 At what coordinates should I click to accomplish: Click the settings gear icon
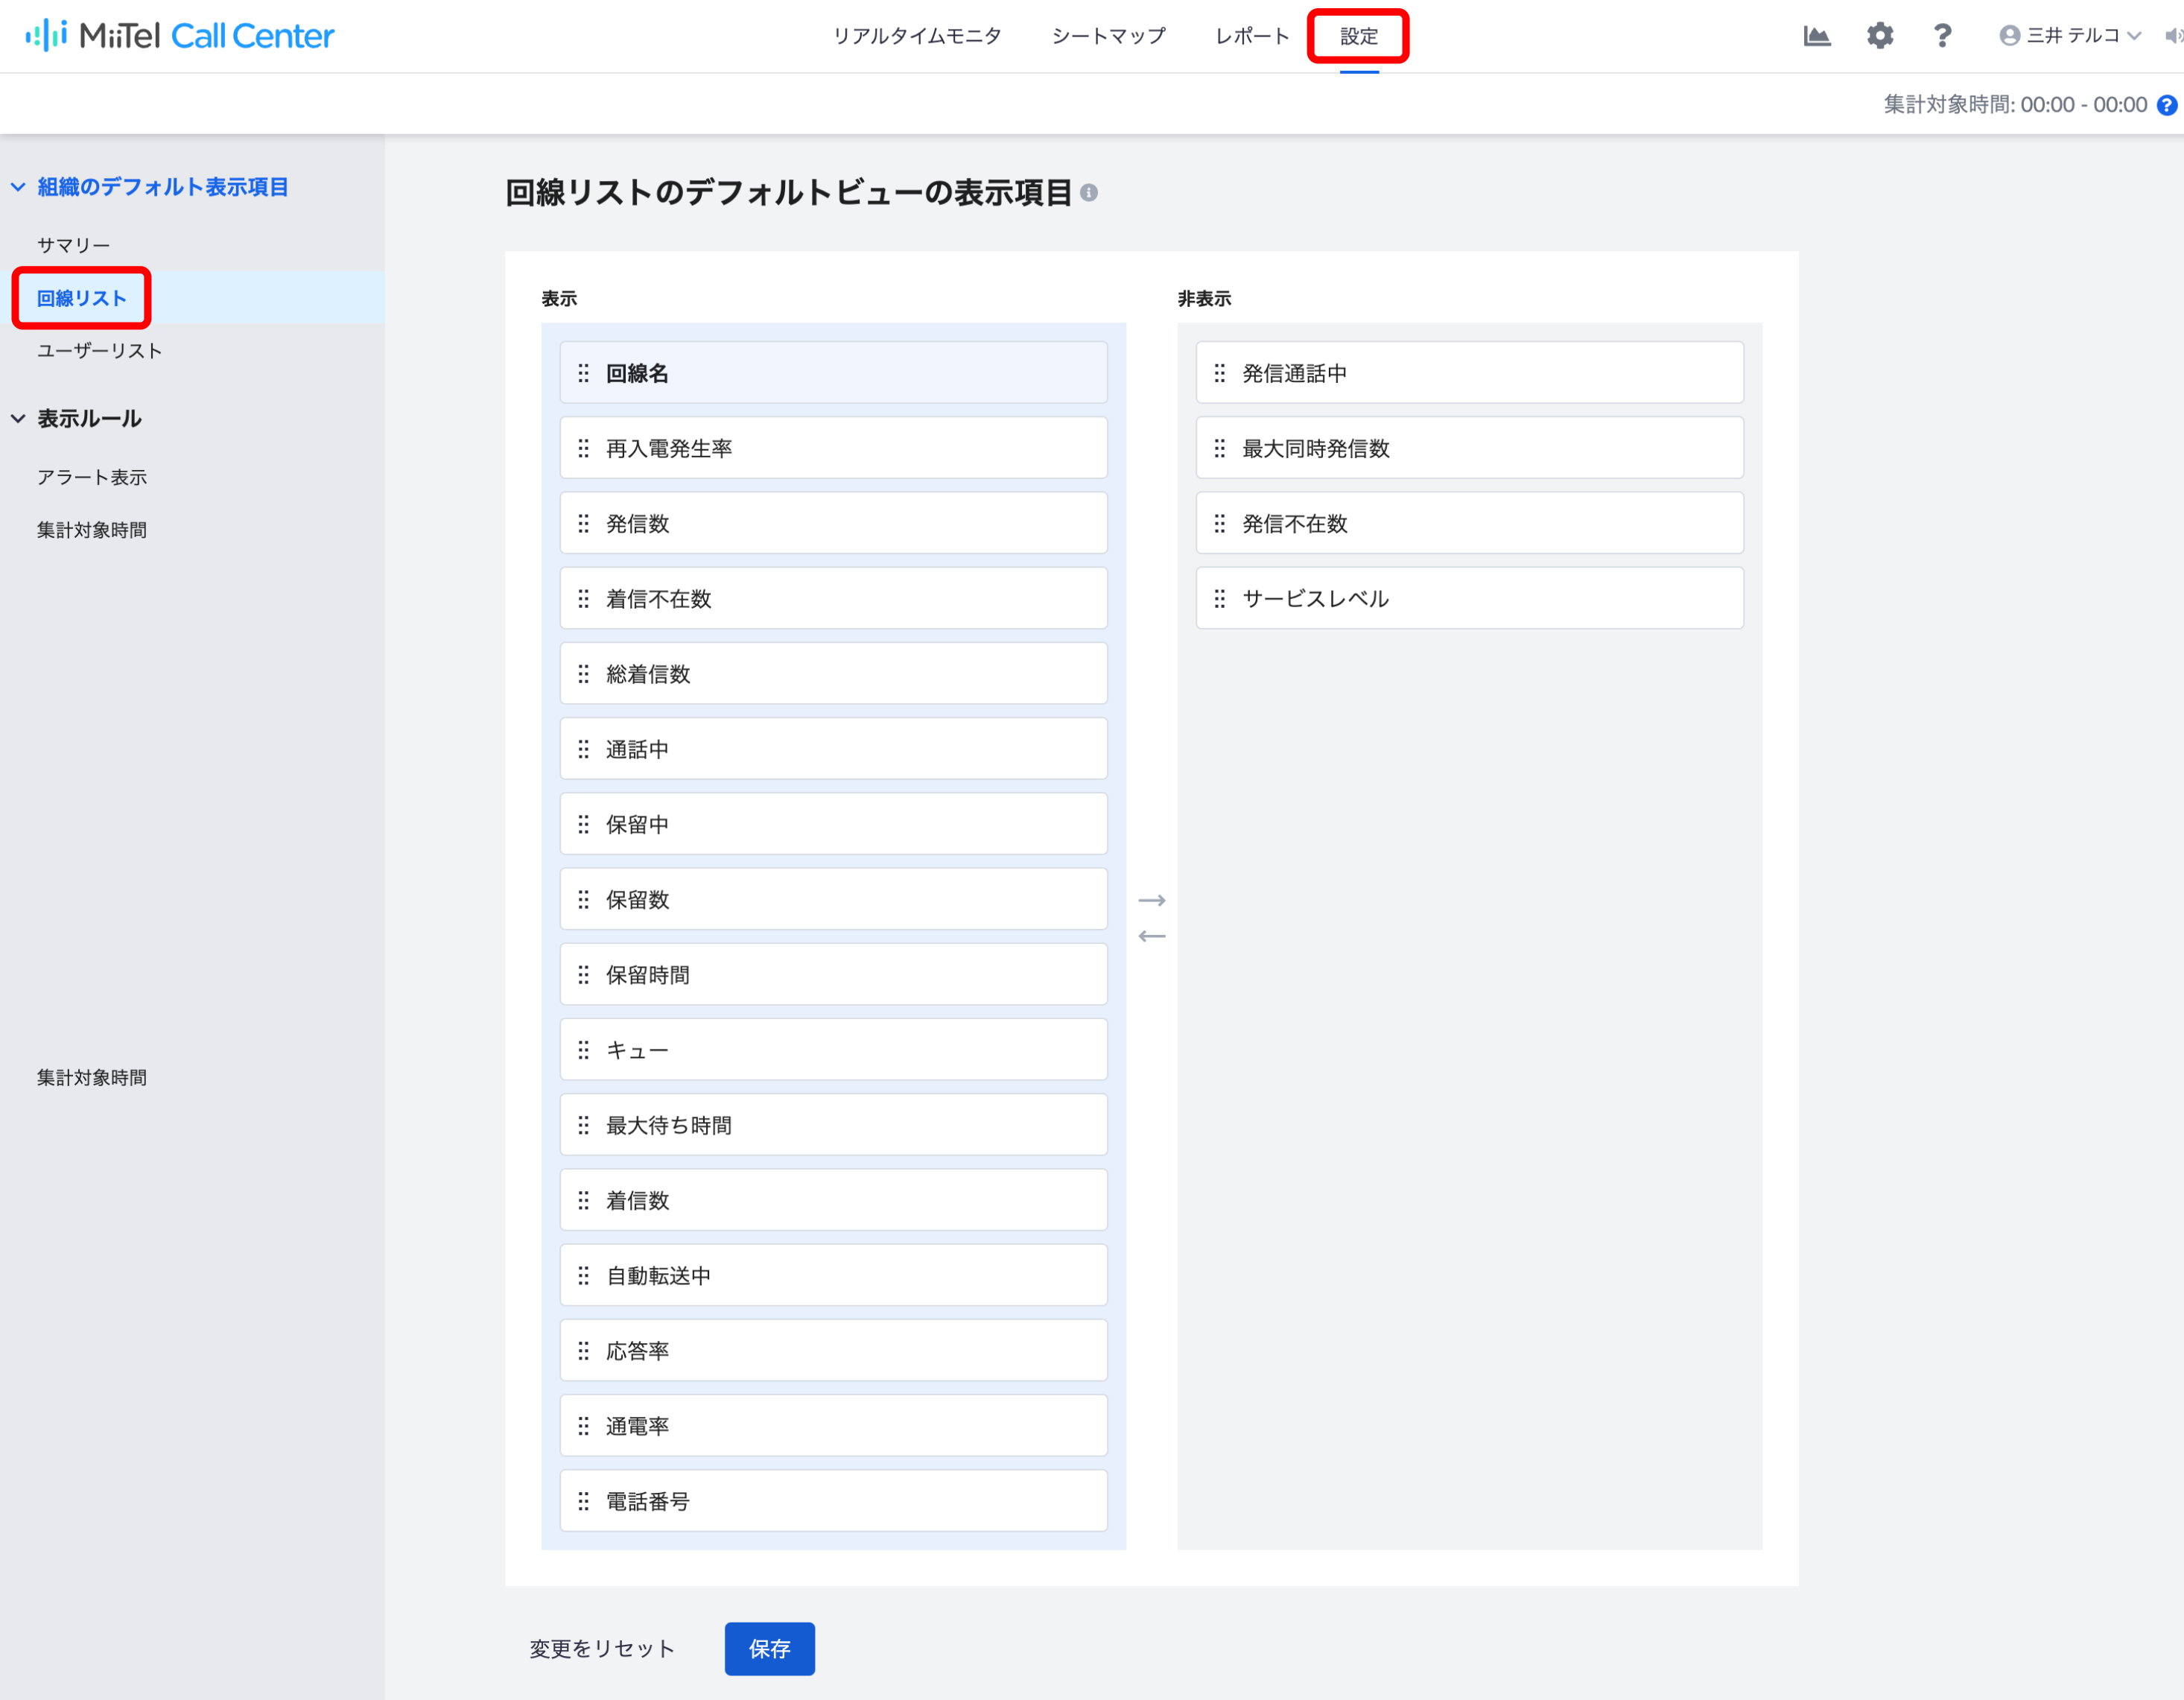(x=1879, y=36)
